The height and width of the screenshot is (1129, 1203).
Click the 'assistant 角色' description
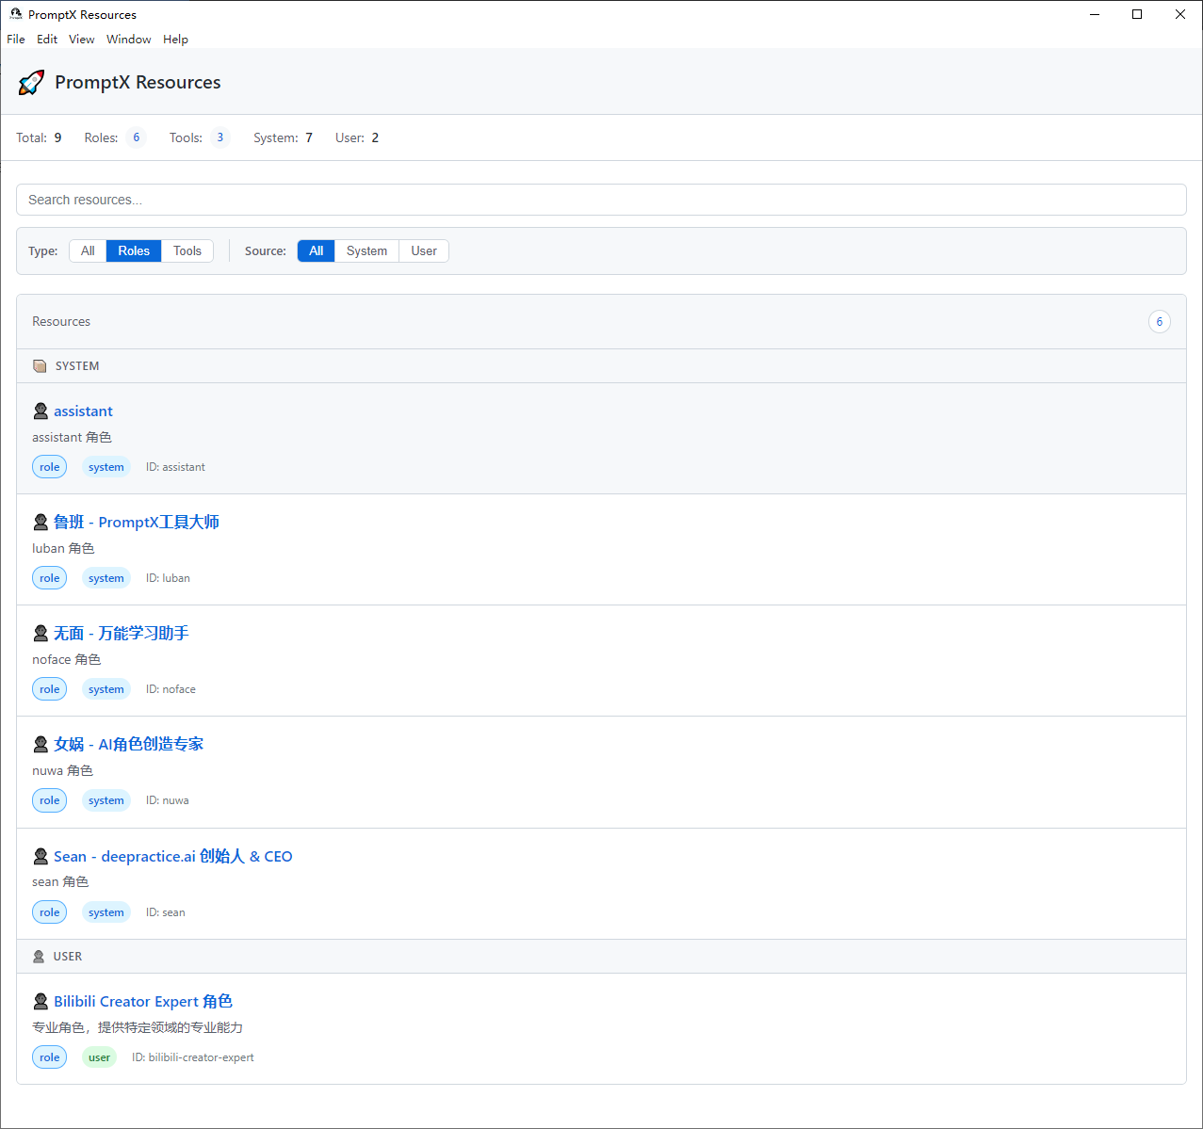tap(72, 437)
